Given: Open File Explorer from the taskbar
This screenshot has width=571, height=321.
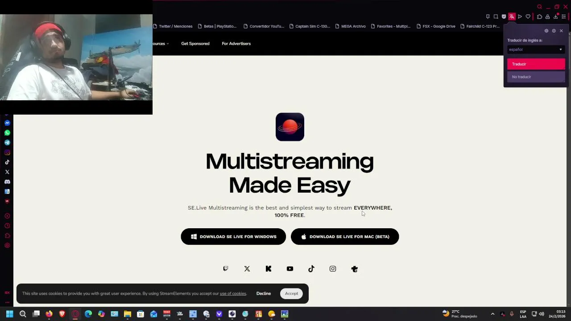Looking at the screenshot, I should pyautogui.click(x=128, y=314).
